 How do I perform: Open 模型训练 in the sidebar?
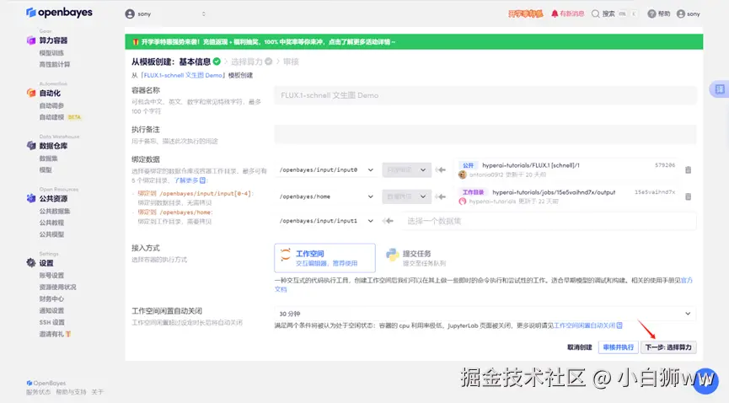point(51,52)
